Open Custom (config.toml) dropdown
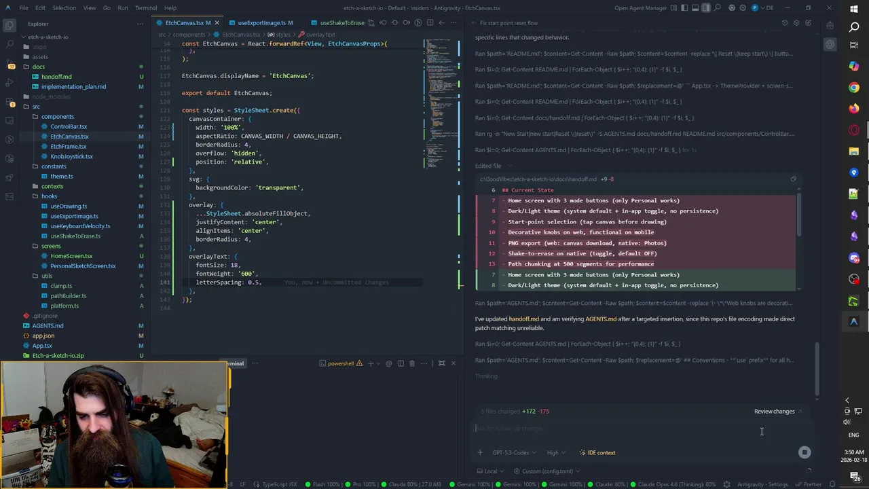Screen dimensions: 869x489 [547, 471]
